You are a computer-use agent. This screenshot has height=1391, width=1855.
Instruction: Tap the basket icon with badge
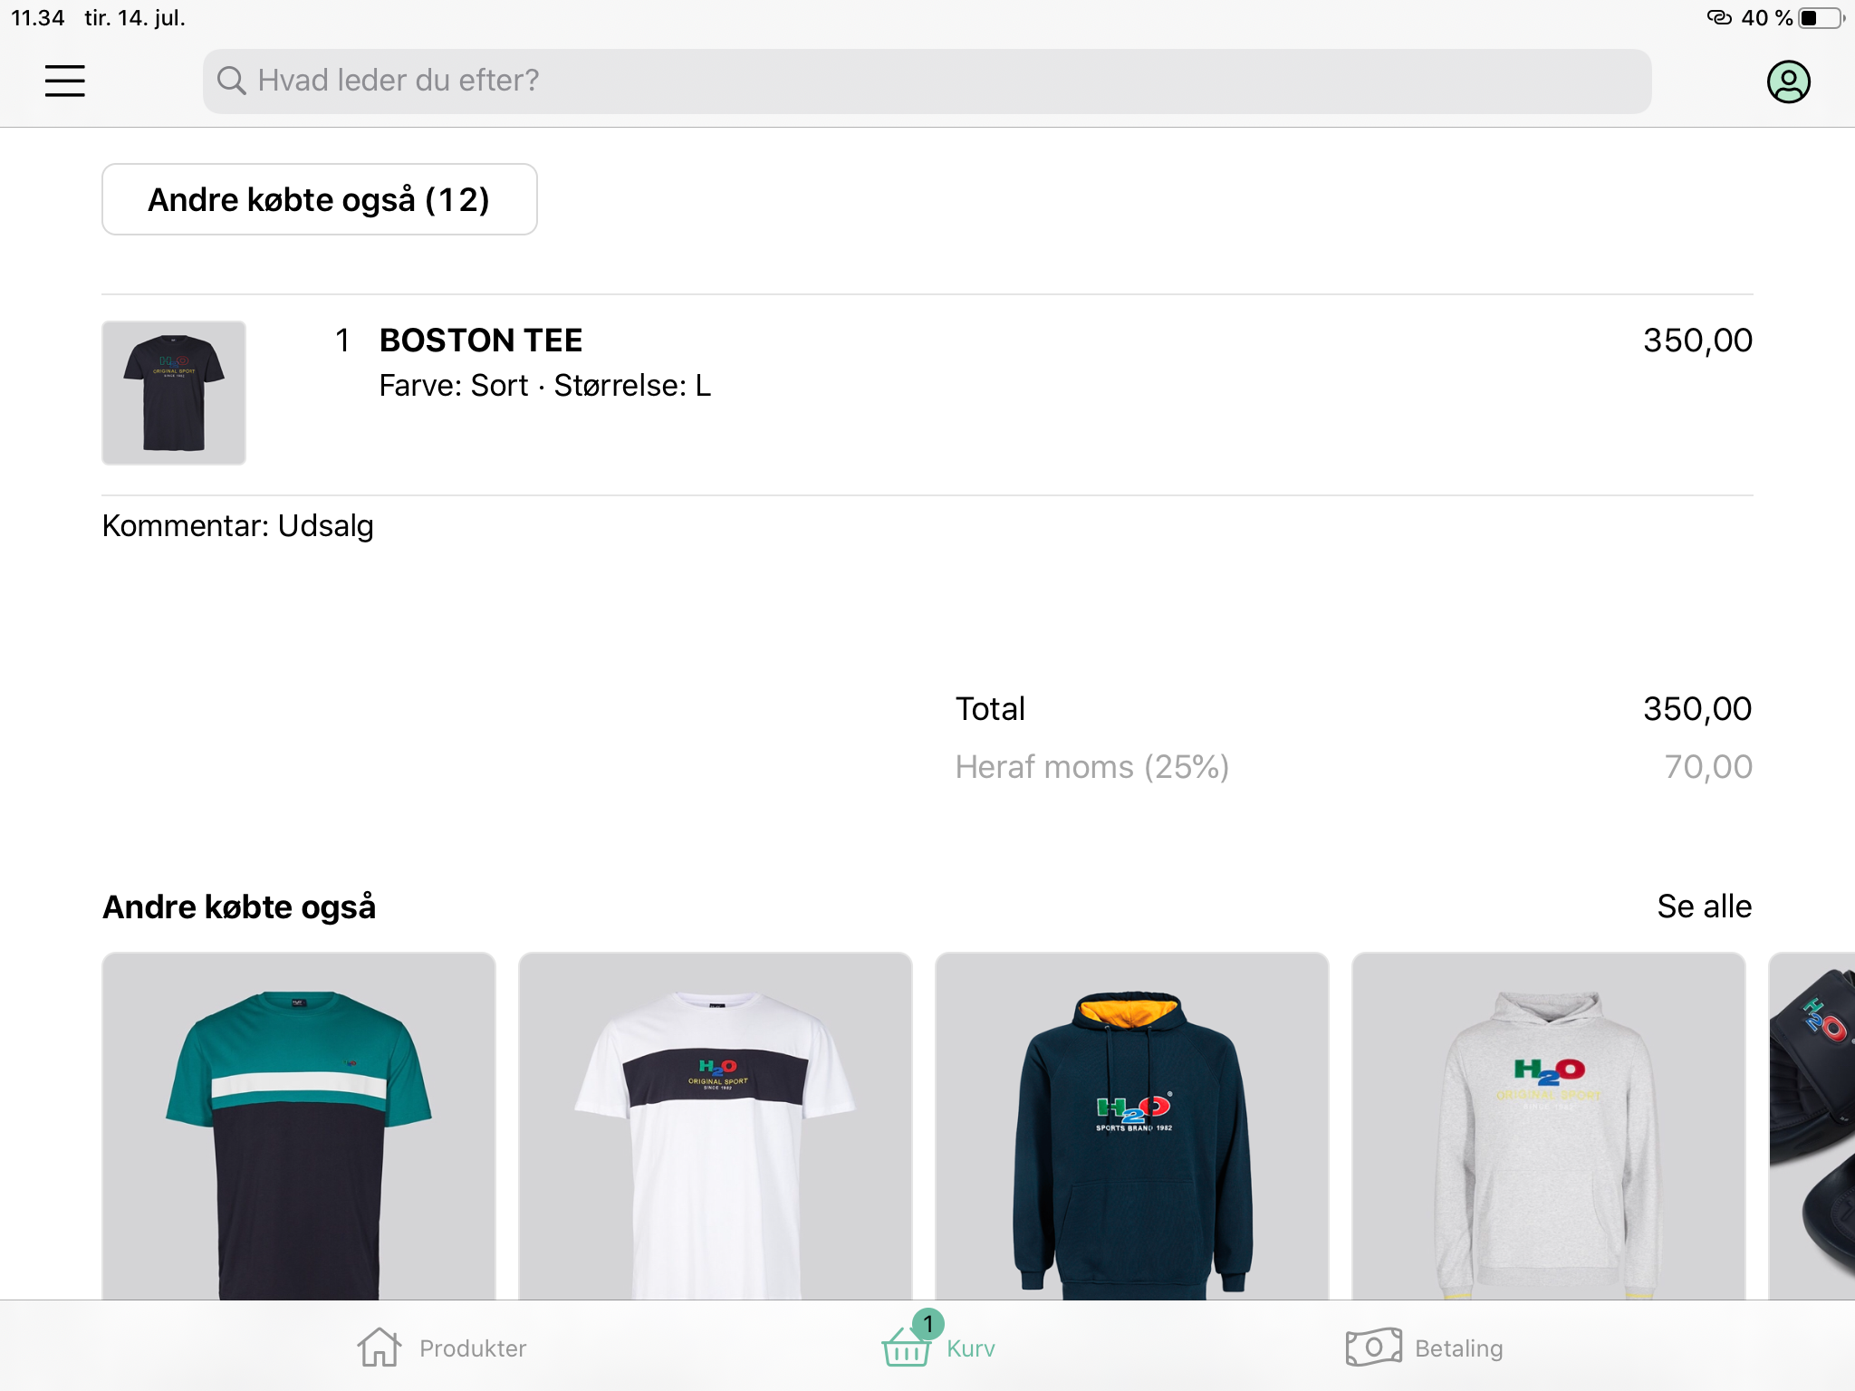(908, 1346)
